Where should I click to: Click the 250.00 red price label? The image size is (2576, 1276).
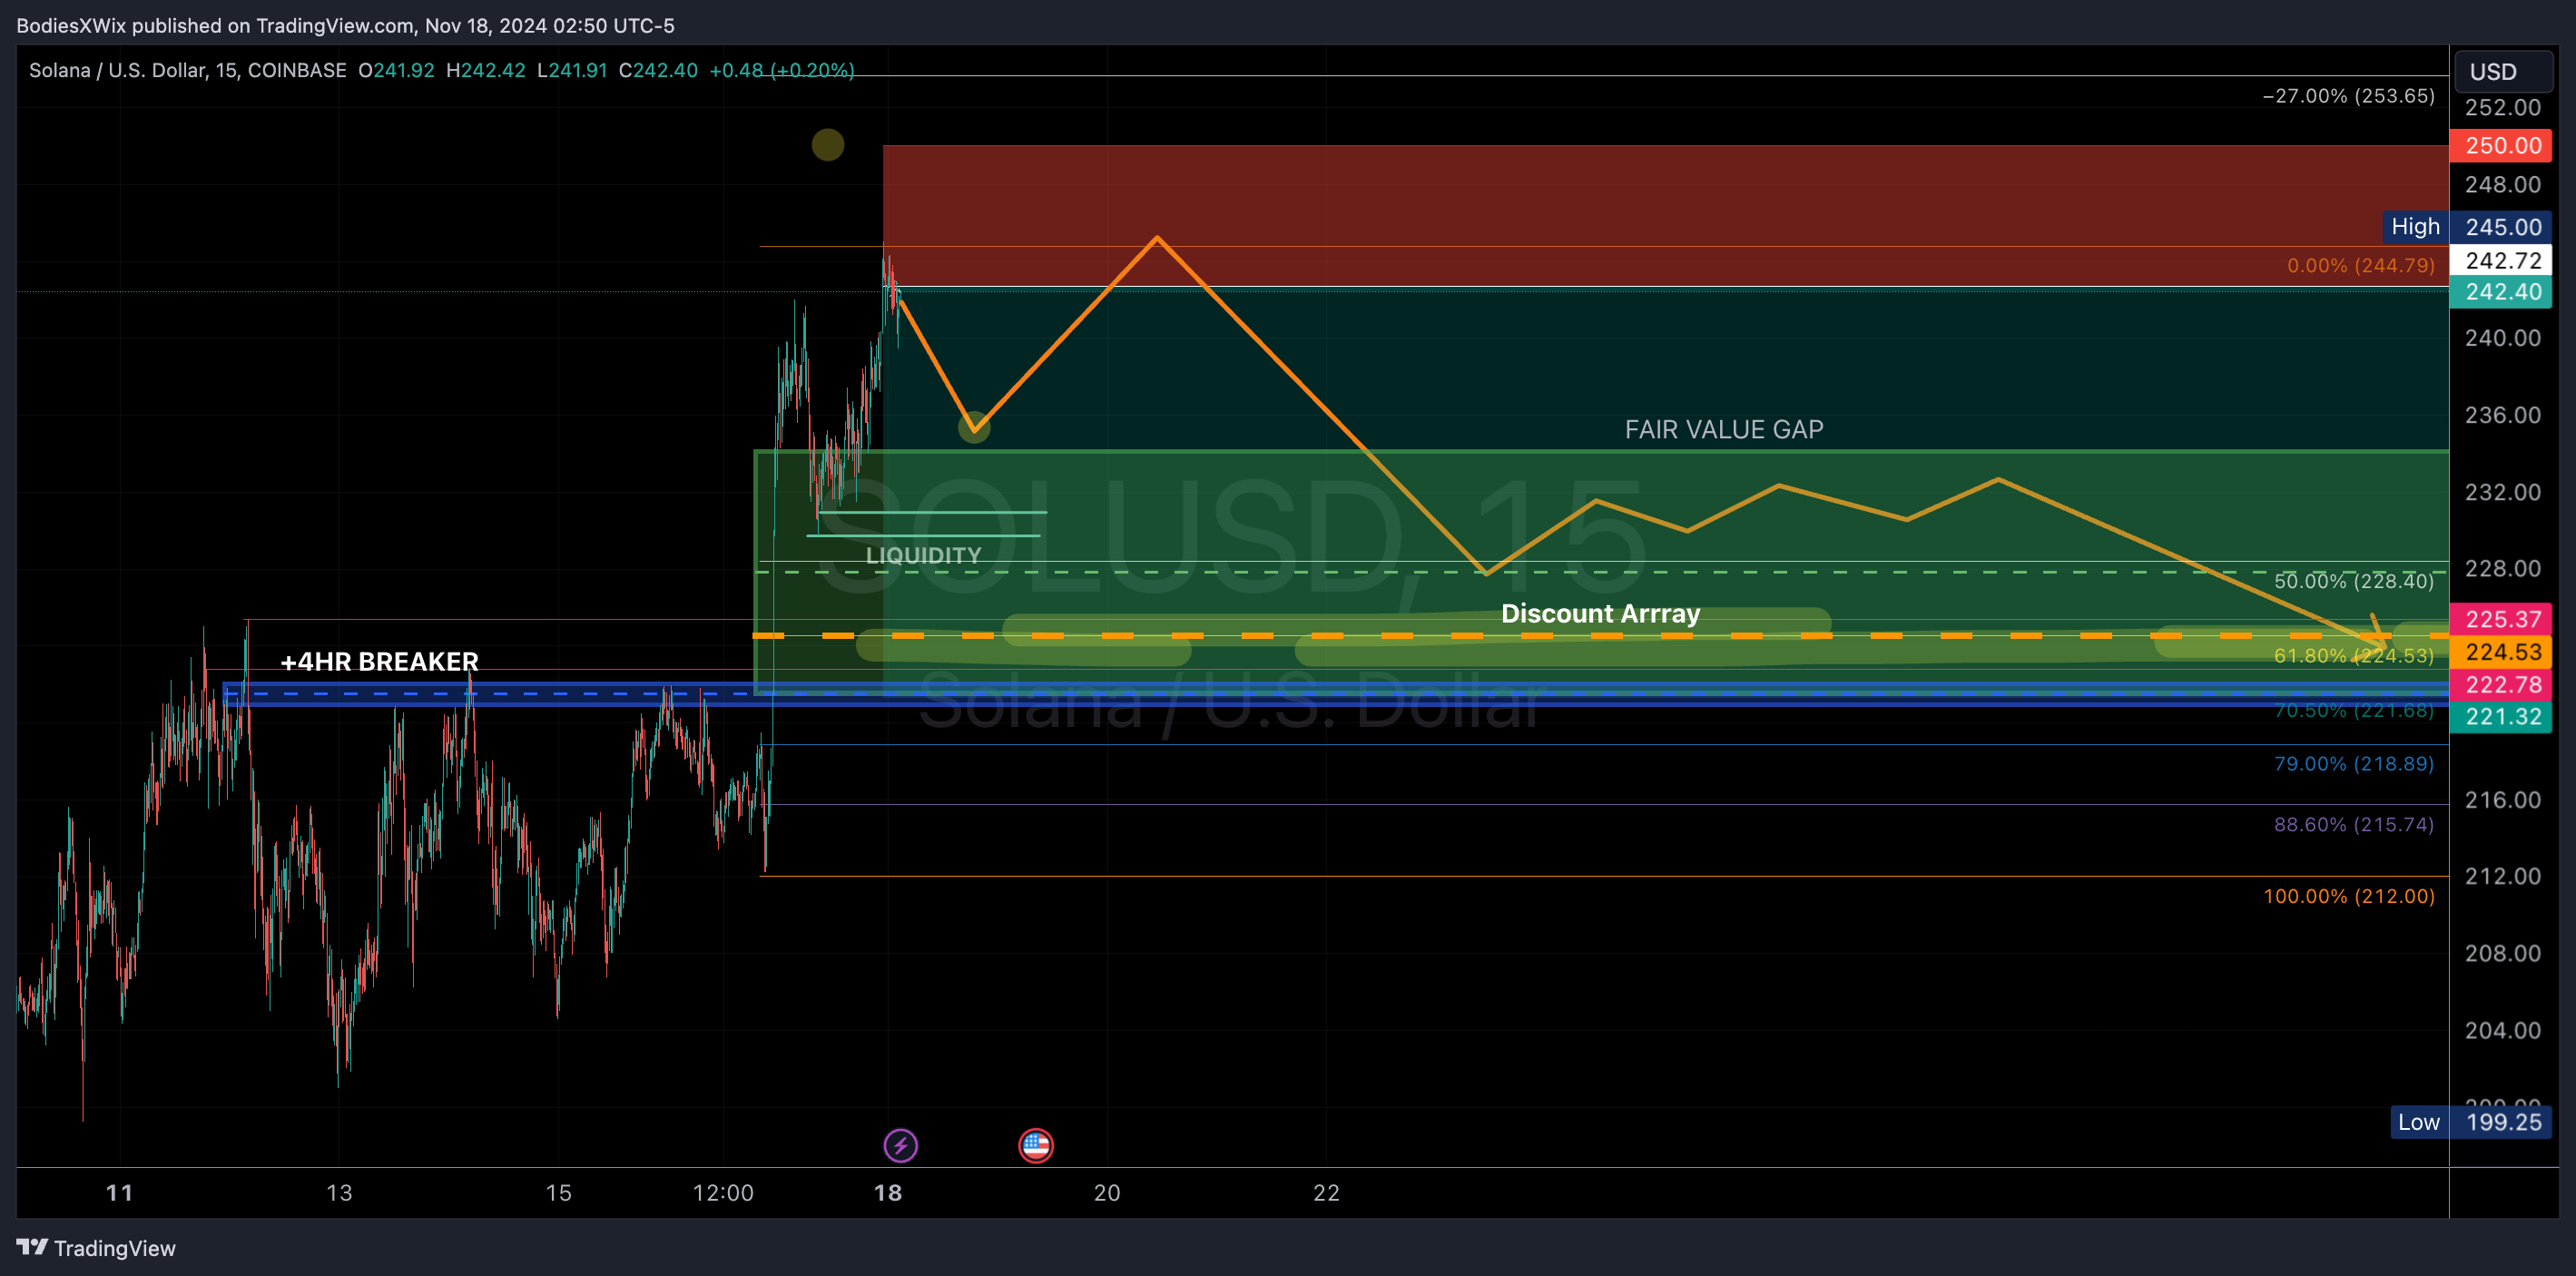click(2501, 145)
